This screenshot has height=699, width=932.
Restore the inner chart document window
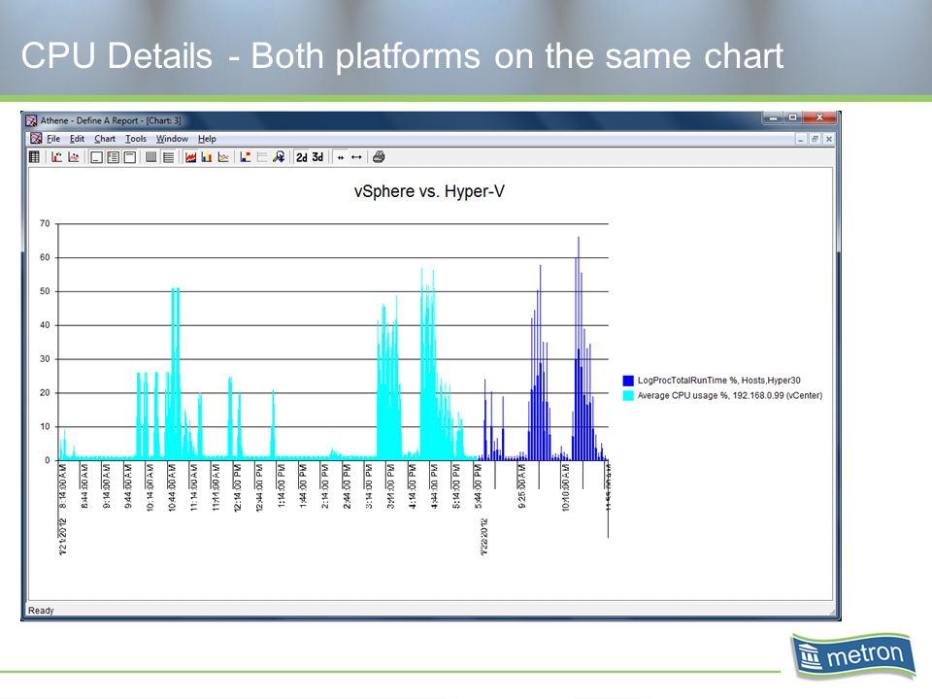(x=815, y=139)
